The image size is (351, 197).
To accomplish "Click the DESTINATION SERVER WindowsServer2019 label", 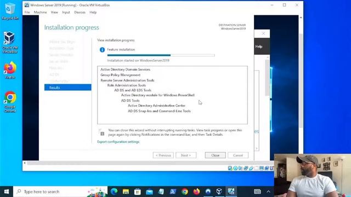I will (x=232, y=27).
